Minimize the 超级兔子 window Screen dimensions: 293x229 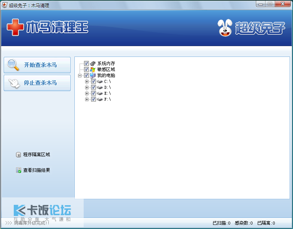coord(261,4)
